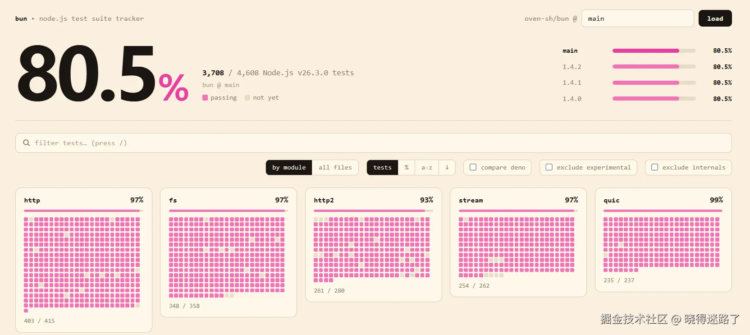
Task: Click the node.js test suite tracker title
Action: pos(91,18)
